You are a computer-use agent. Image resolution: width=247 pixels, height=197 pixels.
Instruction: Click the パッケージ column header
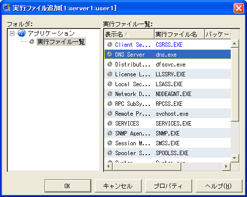[x=218, y=34]
